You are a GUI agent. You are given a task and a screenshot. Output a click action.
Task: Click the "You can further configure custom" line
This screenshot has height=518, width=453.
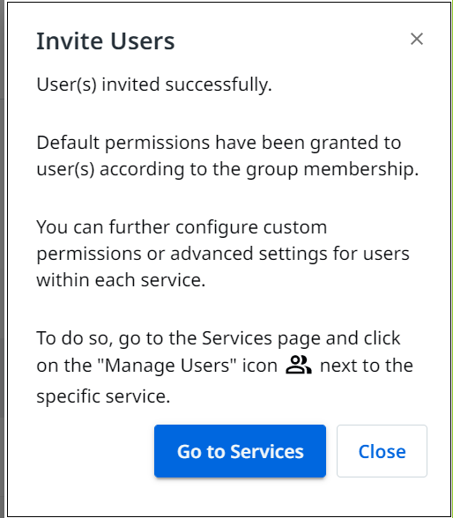tap(182, 227)
